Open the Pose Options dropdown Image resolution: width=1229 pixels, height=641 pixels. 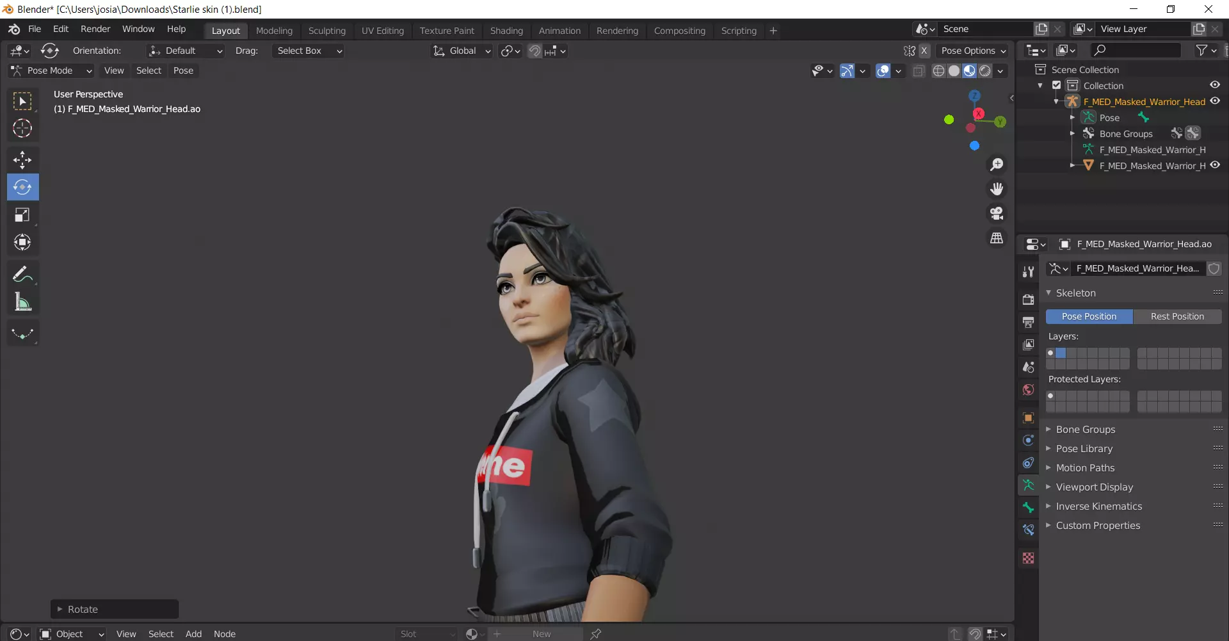973,51
